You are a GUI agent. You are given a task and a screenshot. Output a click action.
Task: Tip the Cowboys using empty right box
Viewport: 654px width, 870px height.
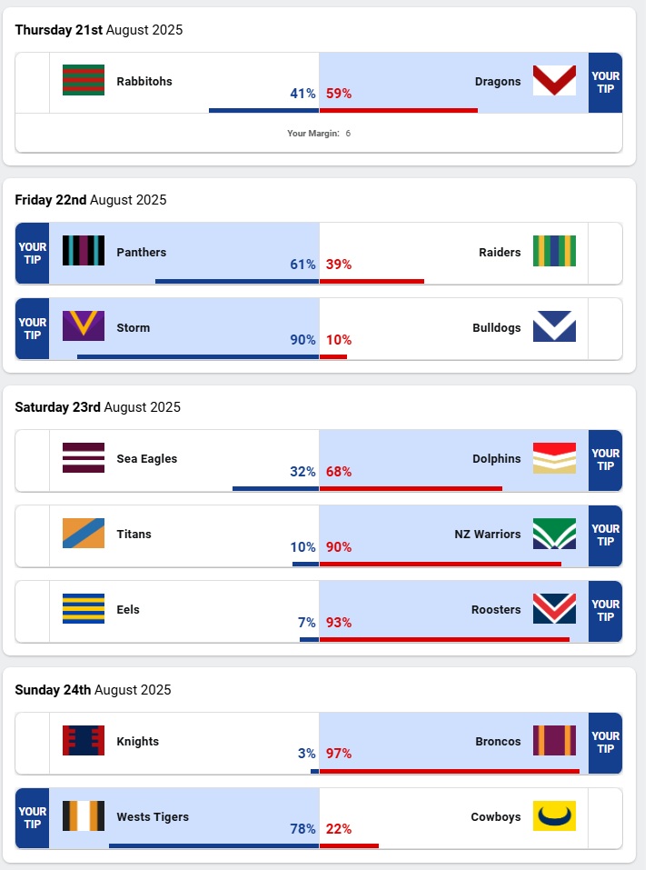(605, 816)
